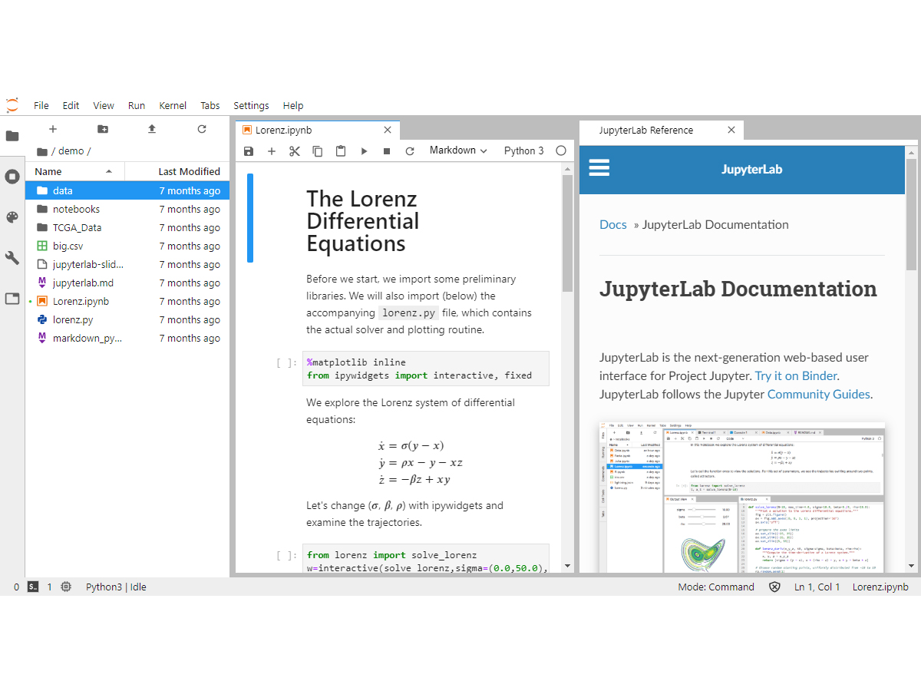Open the Commands palette sidebar icon
This screenshot has height=691, width=921.
click(x=12, y=217)
